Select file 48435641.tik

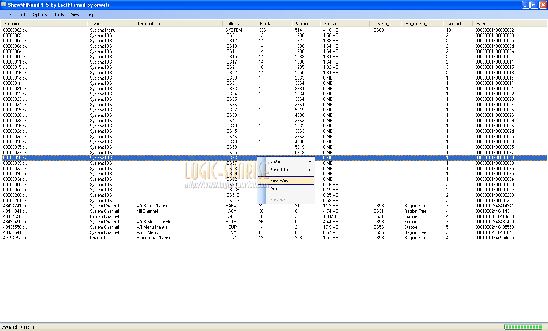coord(15,232)
